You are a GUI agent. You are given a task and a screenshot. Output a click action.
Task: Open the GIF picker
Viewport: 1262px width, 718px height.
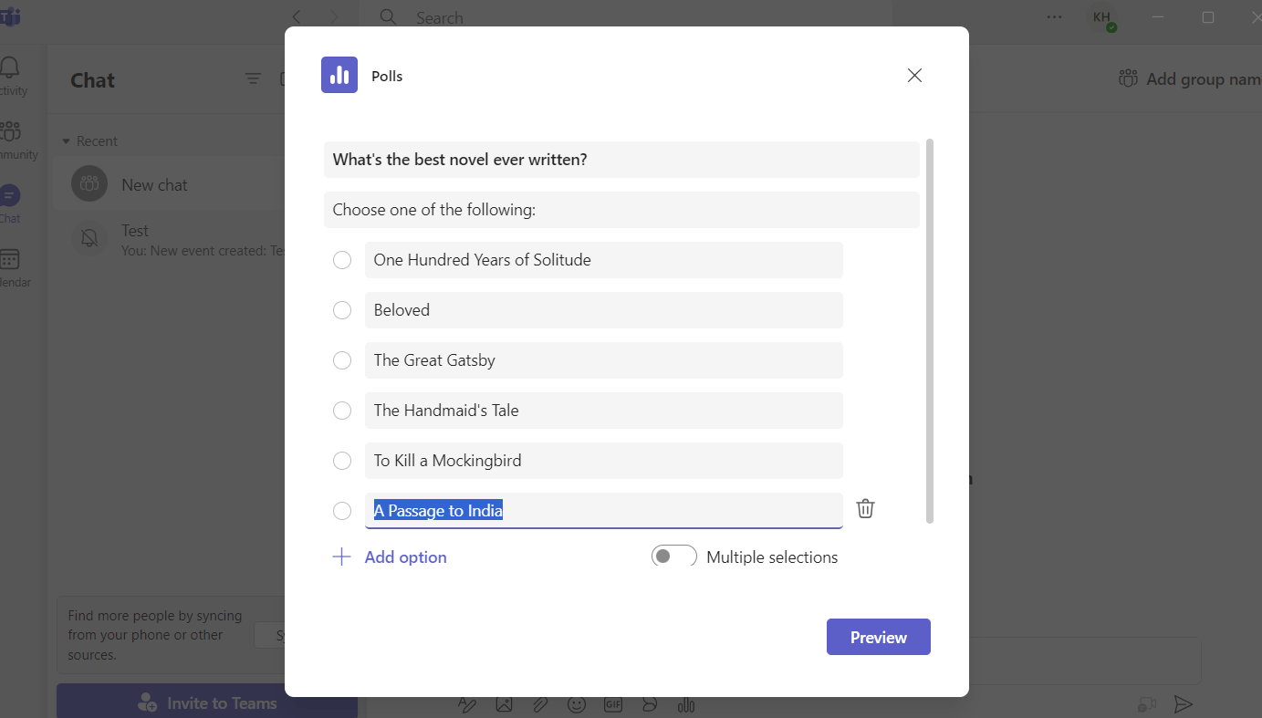[612, 704]
